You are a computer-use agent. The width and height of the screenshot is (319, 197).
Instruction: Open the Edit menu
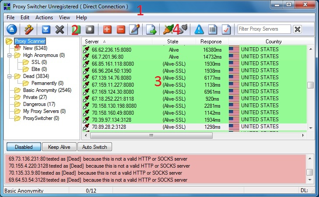tap(25, 18)
